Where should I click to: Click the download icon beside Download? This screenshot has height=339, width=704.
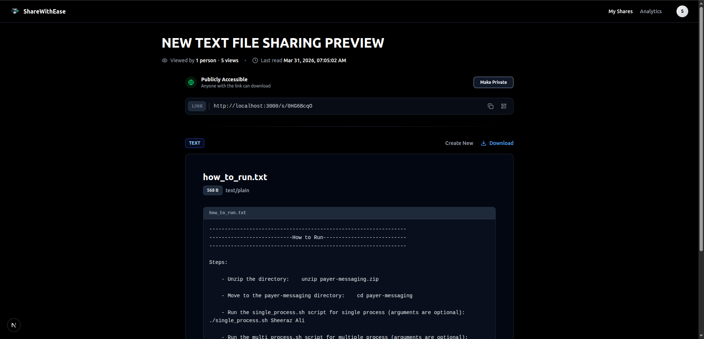click(x=483, y=143)
